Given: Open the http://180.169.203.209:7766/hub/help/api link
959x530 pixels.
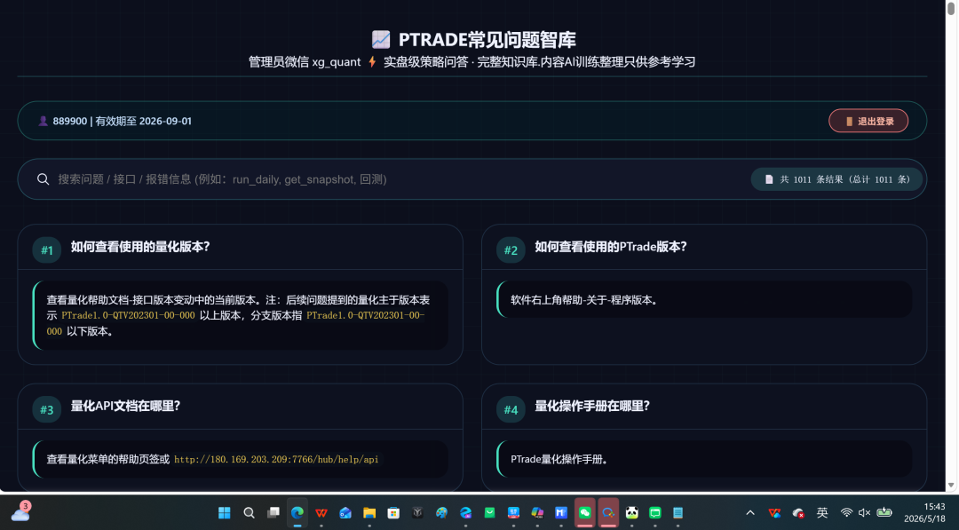Looking at the screenshot, I should click(276, 459).
